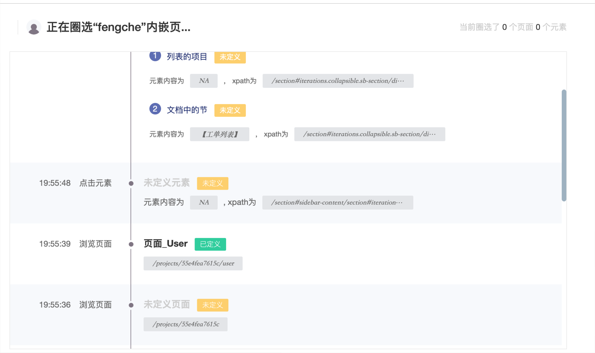Click 未定义 tag beside 文档中的节
This screenshot has height=353, width=595.
230,110
